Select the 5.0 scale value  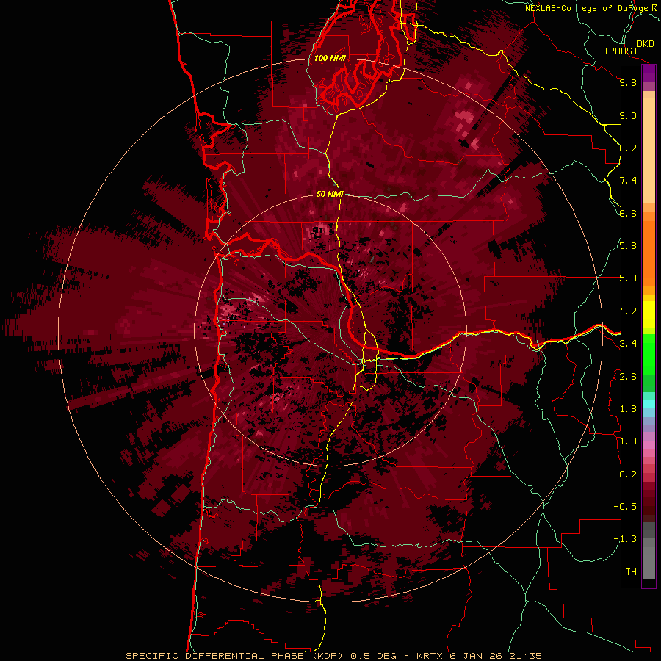click(x=628, y=278)
